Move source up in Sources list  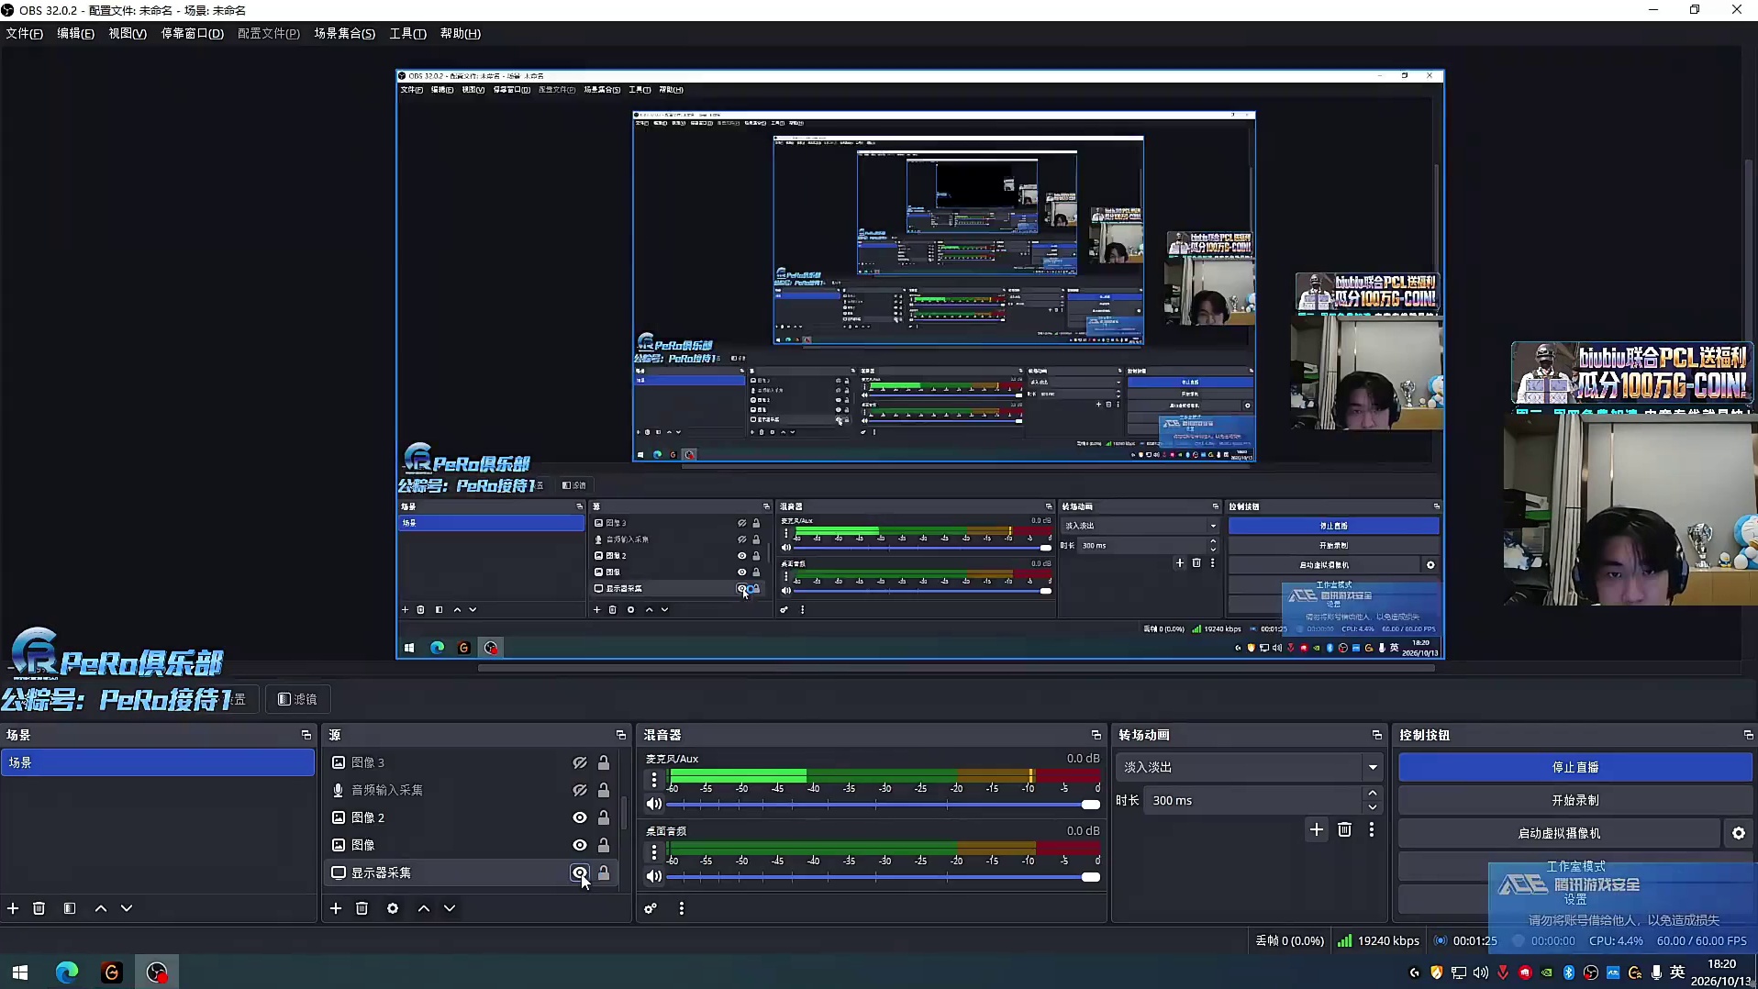424,908
